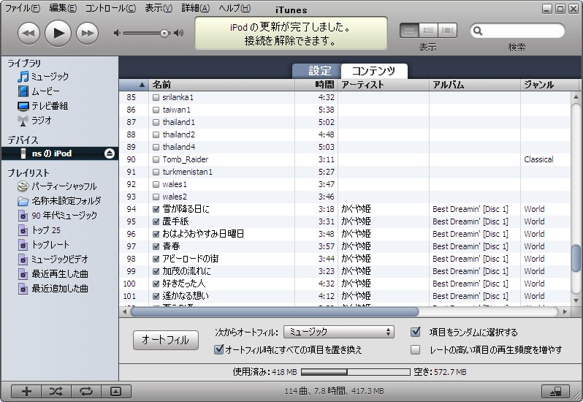The image size is (583, 402).
Task: Click the vertical scrollbar thumb
Action: (x=576, y=258)
